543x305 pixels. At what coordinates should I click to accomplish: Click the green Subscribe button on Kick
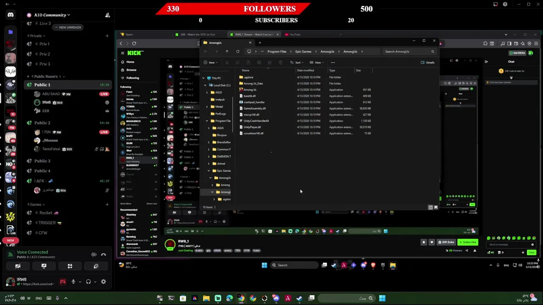(468, 242)
